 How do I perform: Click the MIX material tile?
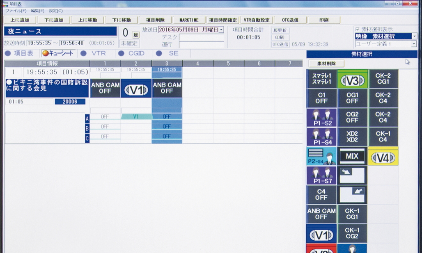click(353, 157)
